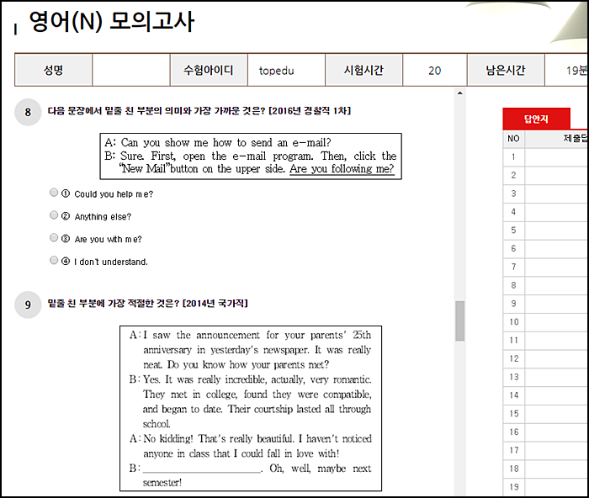Click the topedu exam ID value

pos(277,71)
